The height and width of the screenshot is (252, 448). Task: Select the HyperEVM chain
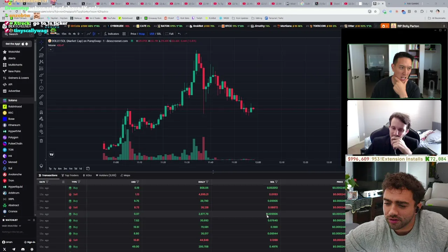pyautogui.click(x=14, y=131)
